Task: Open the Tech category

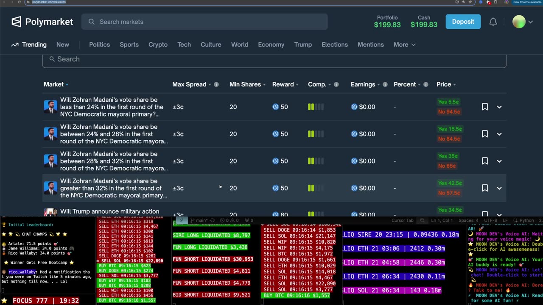Action: tap(184, 44)
